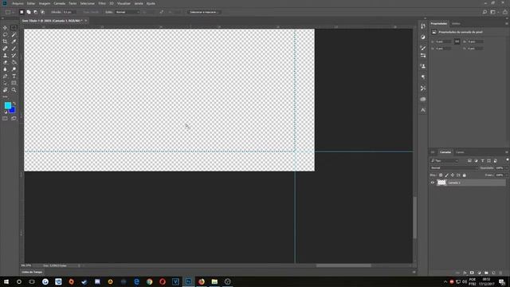The width and height of the screenshot is (510, 287).
Task: Select the Paint Bucket tool
Action: click(14, 62)
